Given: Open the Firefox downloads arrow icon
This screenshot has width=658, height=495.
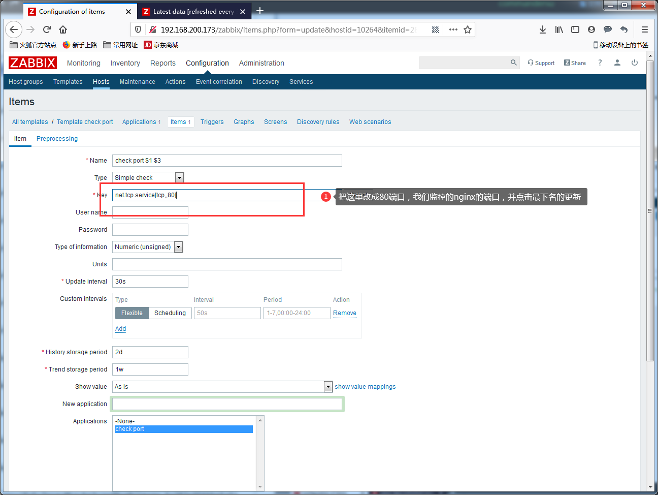Looking at the screenshot, I should [x=543, y=29].
